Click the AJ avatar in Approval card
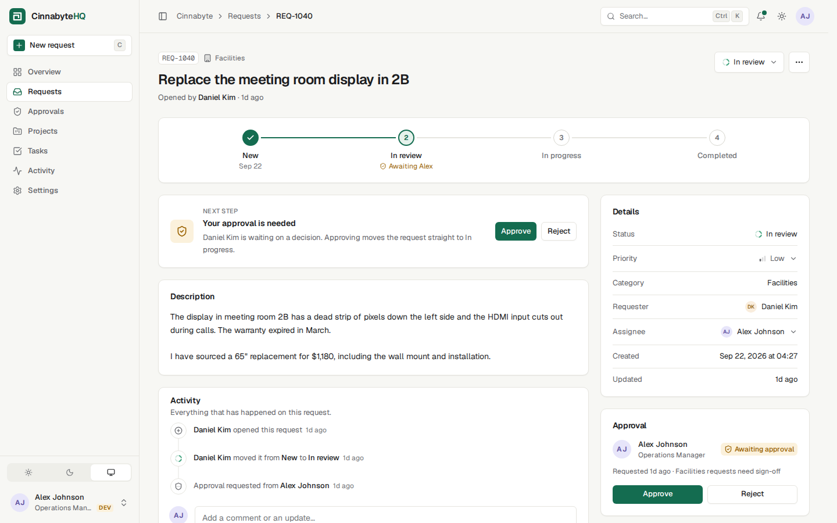Viewport: 837px width, 523px height. [x=622, y=449]
